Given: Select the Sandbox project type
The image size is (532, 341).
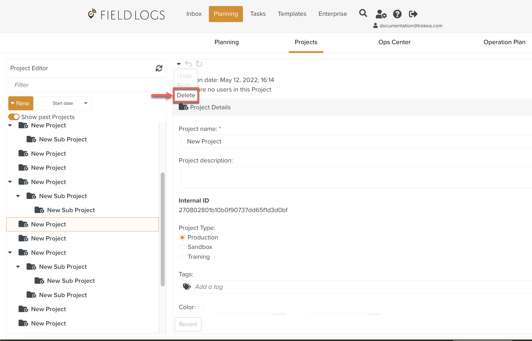Looking at the screenshot, I should coord(182,247).
